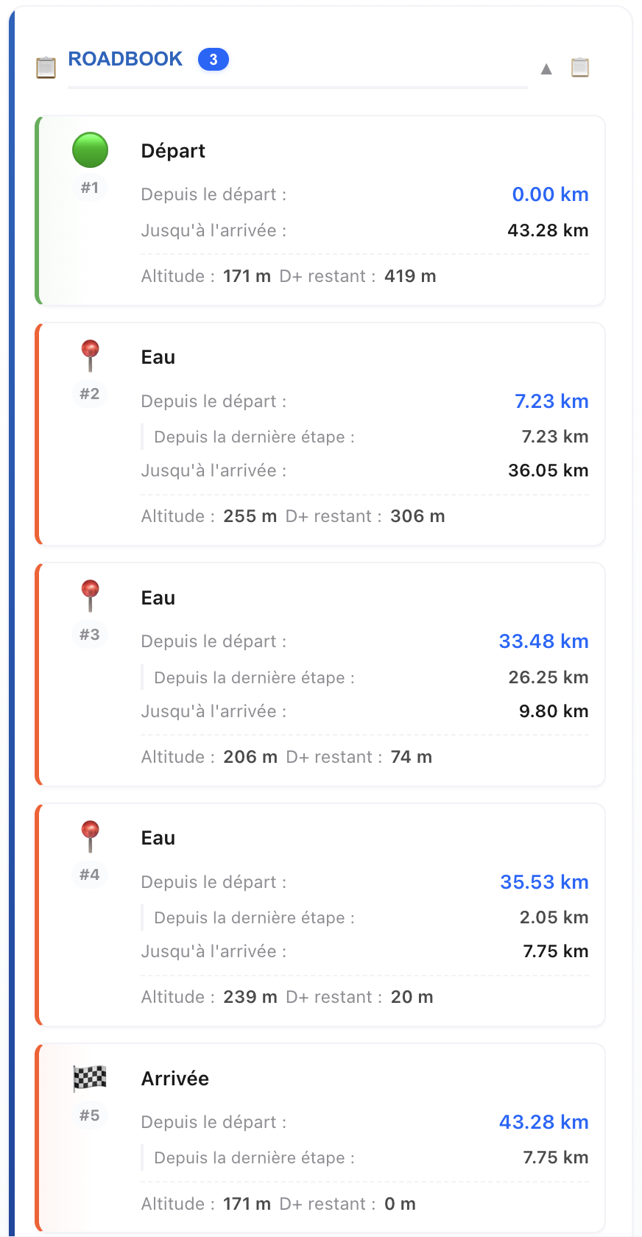642x1237 pixels.
Task: Click the clipboard icon beside Roadbook title
Action: [46, 67]
